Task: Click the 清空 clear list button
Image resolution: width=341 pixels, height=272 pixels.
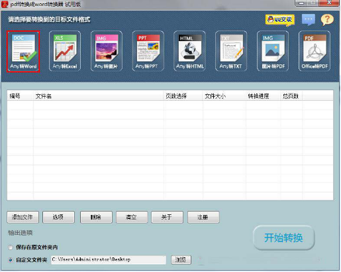Action: [132, 217]
